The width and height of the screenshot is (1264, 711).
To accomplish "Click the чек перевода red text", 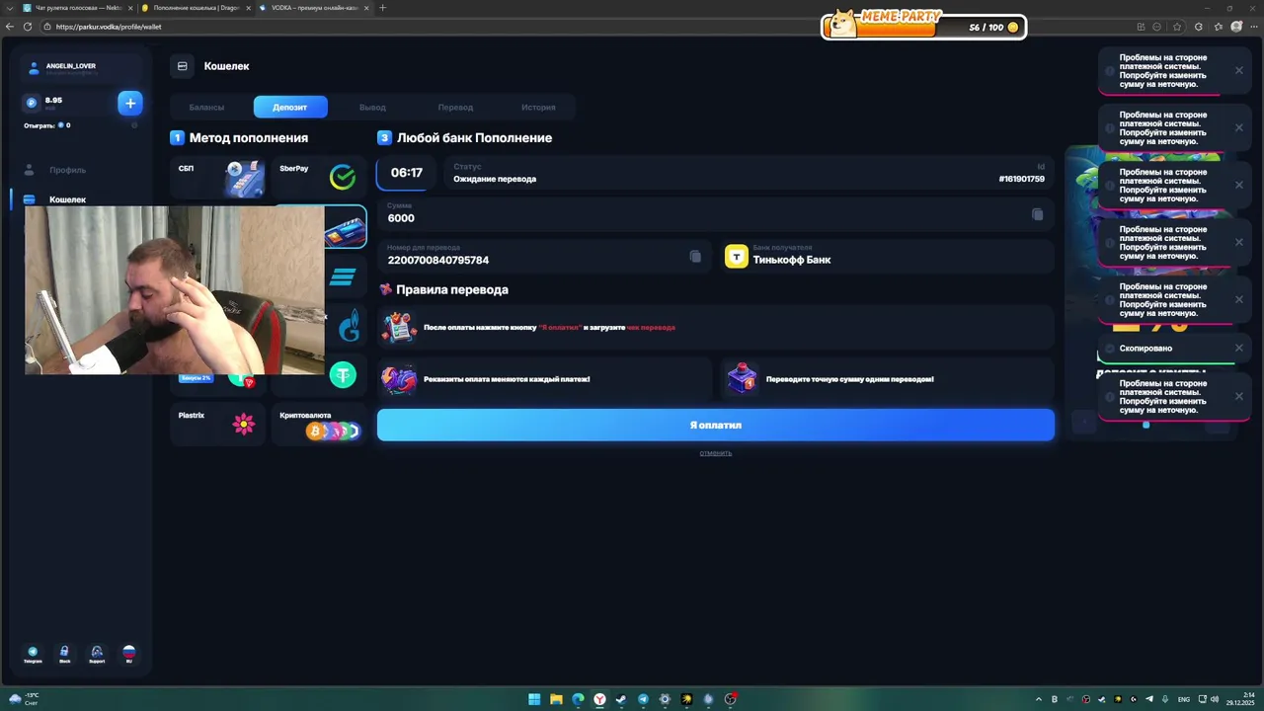I will click(651, 327).
